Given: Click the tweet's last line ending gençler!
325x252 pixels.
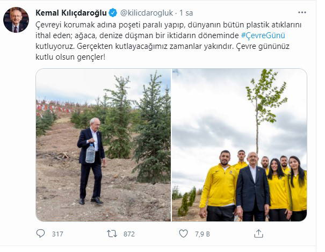Looking at the screenshot, I should click(x=70, y=57).
